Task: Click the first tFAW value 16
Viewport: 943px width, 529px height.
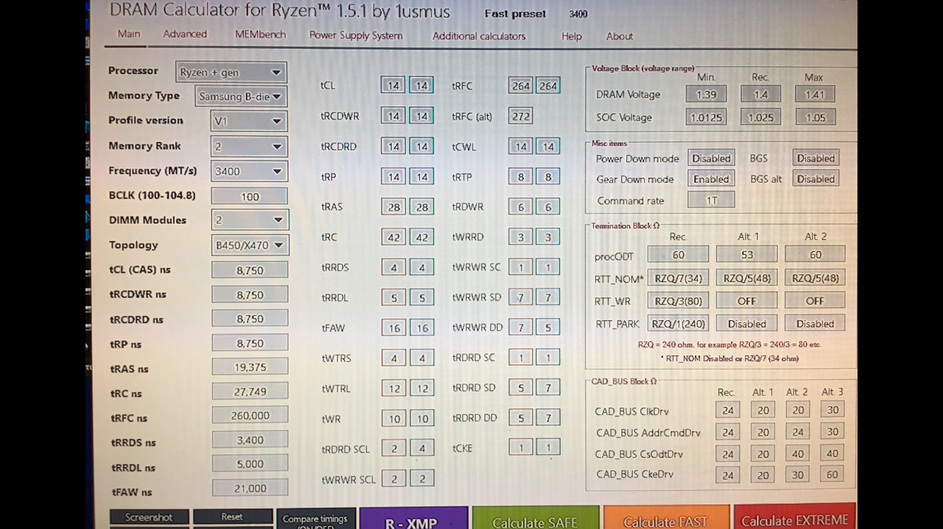Action: click(393, 328)
